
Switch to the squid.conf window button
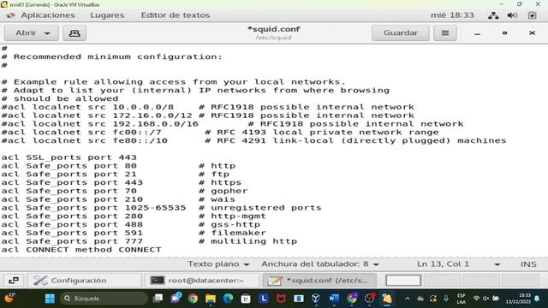(319, 281)
